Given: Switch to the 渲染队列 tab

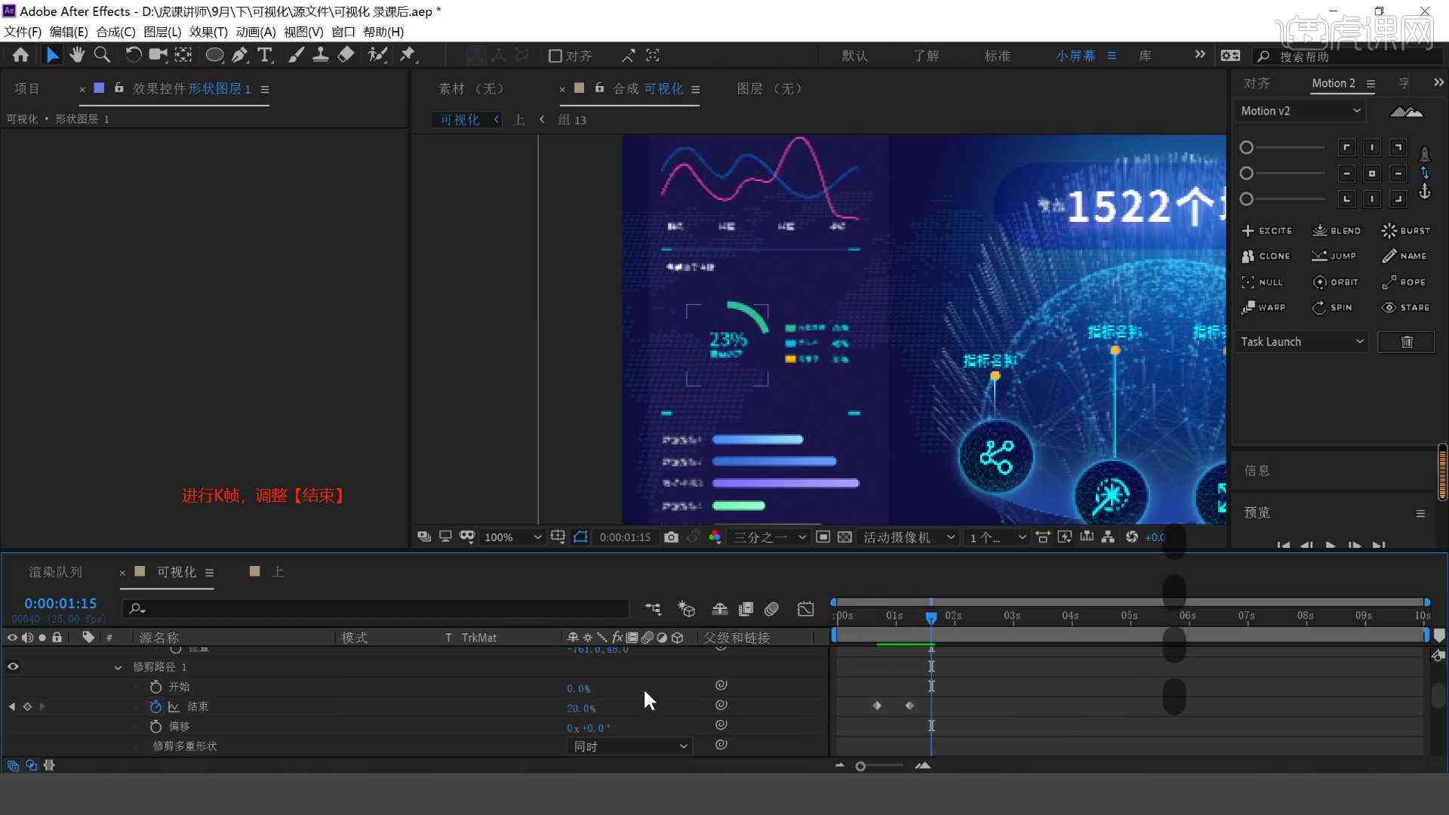Looking at the screenshot, I should coord(55,572).
